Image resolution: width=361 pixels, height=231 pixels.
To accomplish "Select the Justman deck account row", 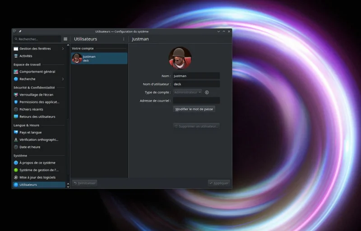I will (99, 59).
